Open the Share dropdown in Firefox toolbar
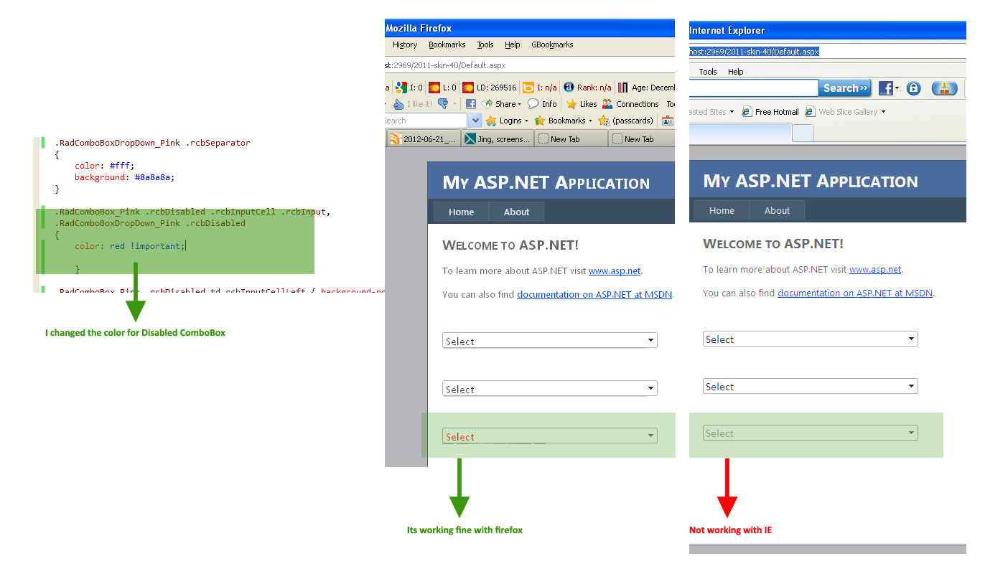Image resolution: width=1008 pixels, height=574 pixels. [x=501, y=104]
